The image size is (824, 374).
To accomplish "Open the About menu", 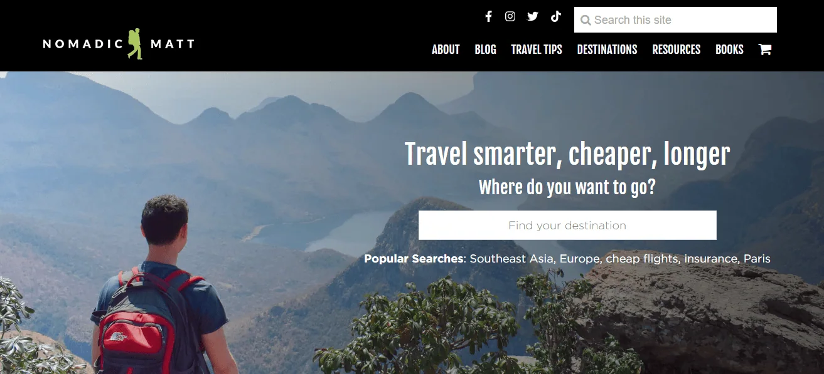I will pyautogui.click(x=446, y=49).
